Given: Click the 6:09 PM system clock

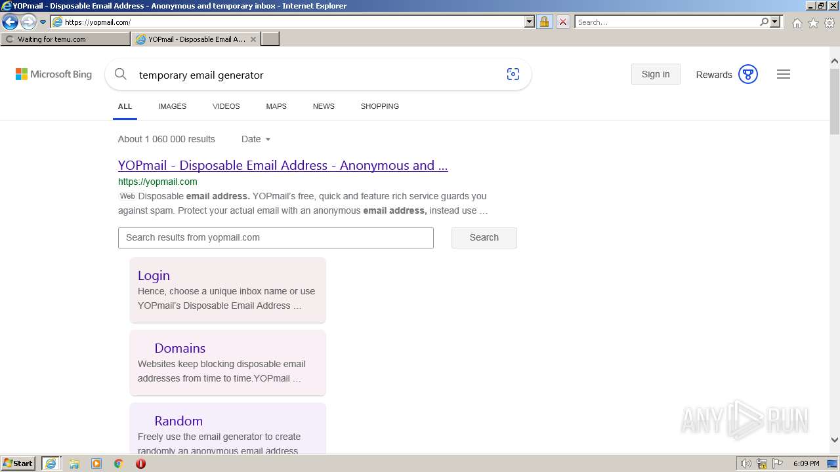Looking at the screenshot, I should pyautogui.click(x=807, y=463).
